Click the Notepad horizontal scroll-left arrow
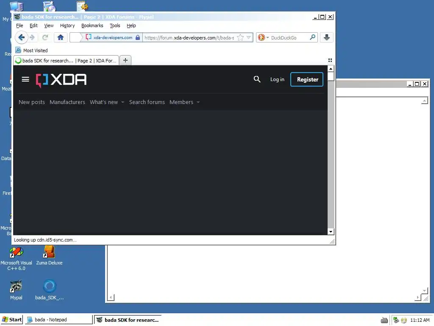 click(111, 298)
